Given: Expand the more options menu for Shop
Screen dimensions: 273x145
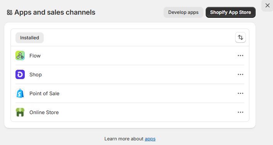Looking at the screenshot, I should [x=241, y=74].
